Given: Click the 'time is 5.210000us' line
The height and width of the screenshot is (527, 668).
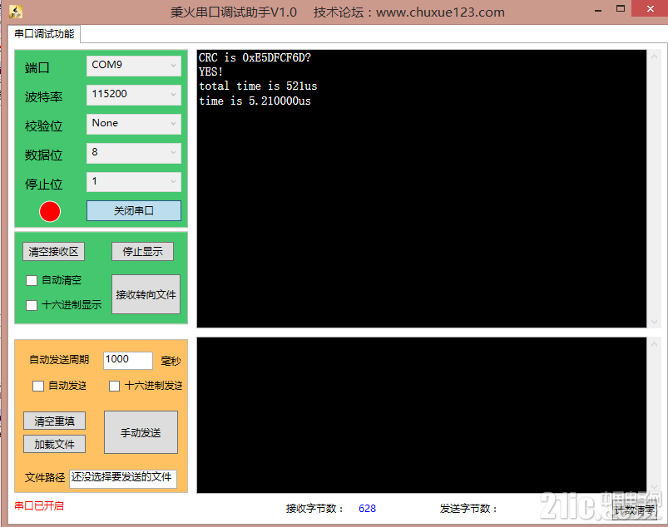Looking at the screenshot, I should tap(255, 101).
